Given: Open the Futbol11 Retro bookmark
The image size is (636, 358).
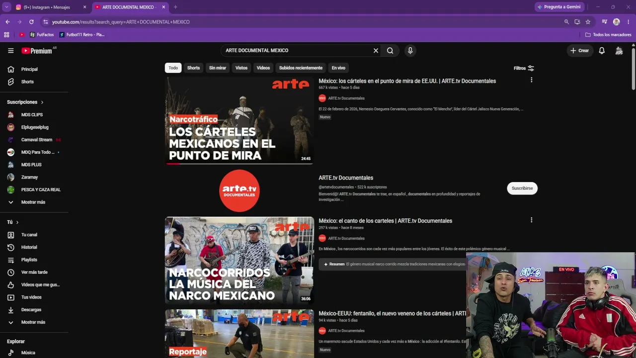Looking at the screenshot, I should coord(82,35).
